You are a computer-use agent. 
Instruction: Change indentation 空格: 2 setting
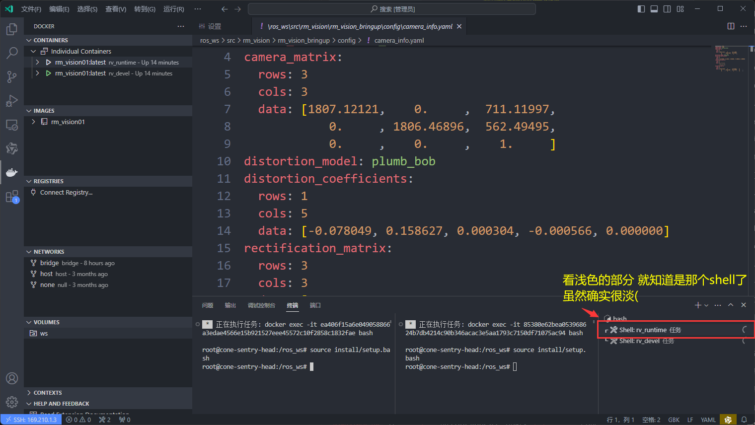tap(651, 420)
